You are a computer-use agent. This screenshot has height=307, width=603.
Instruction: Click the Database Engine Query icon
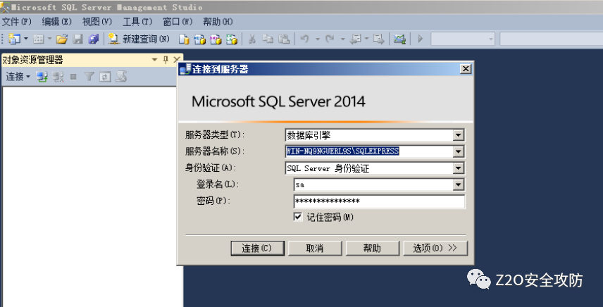click(x=184, y=39)
